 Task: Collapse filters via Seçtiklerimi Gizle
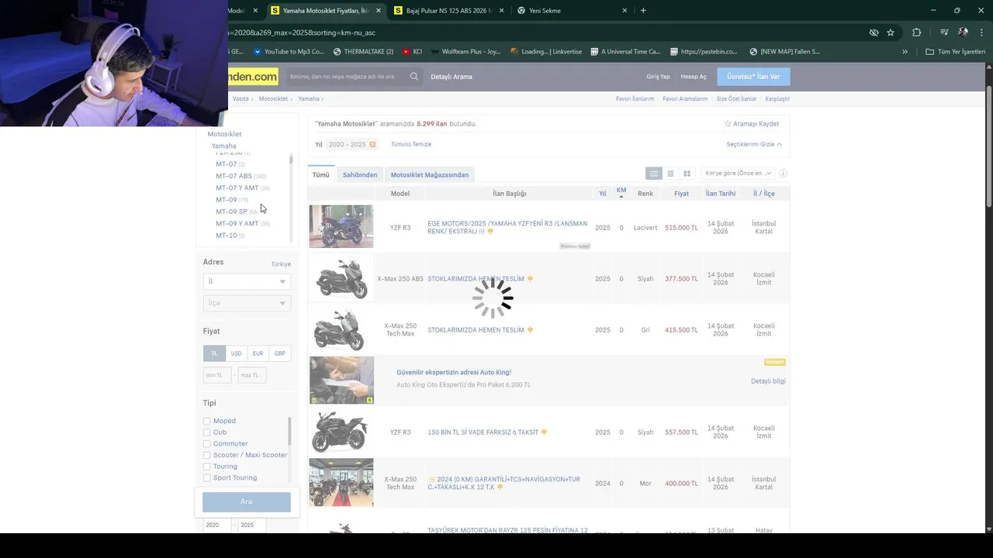point(754,145)
